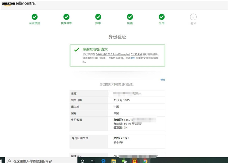This screenshot has width=228, height=163.
Task: Click the Amazon Seller Central logo
Action: [18, 4]
